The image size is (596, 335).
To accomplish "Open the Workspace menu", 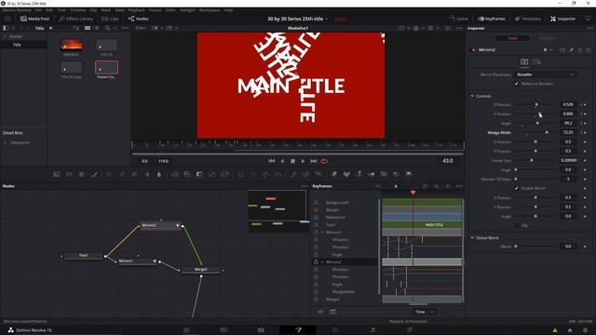I will 210,10.
